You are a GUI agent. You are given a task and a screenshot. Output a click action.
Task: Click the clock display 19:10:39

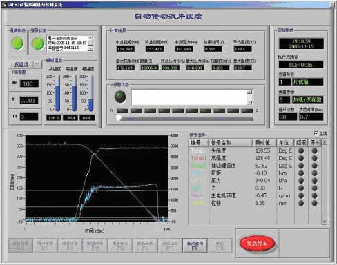click(301, 43)
